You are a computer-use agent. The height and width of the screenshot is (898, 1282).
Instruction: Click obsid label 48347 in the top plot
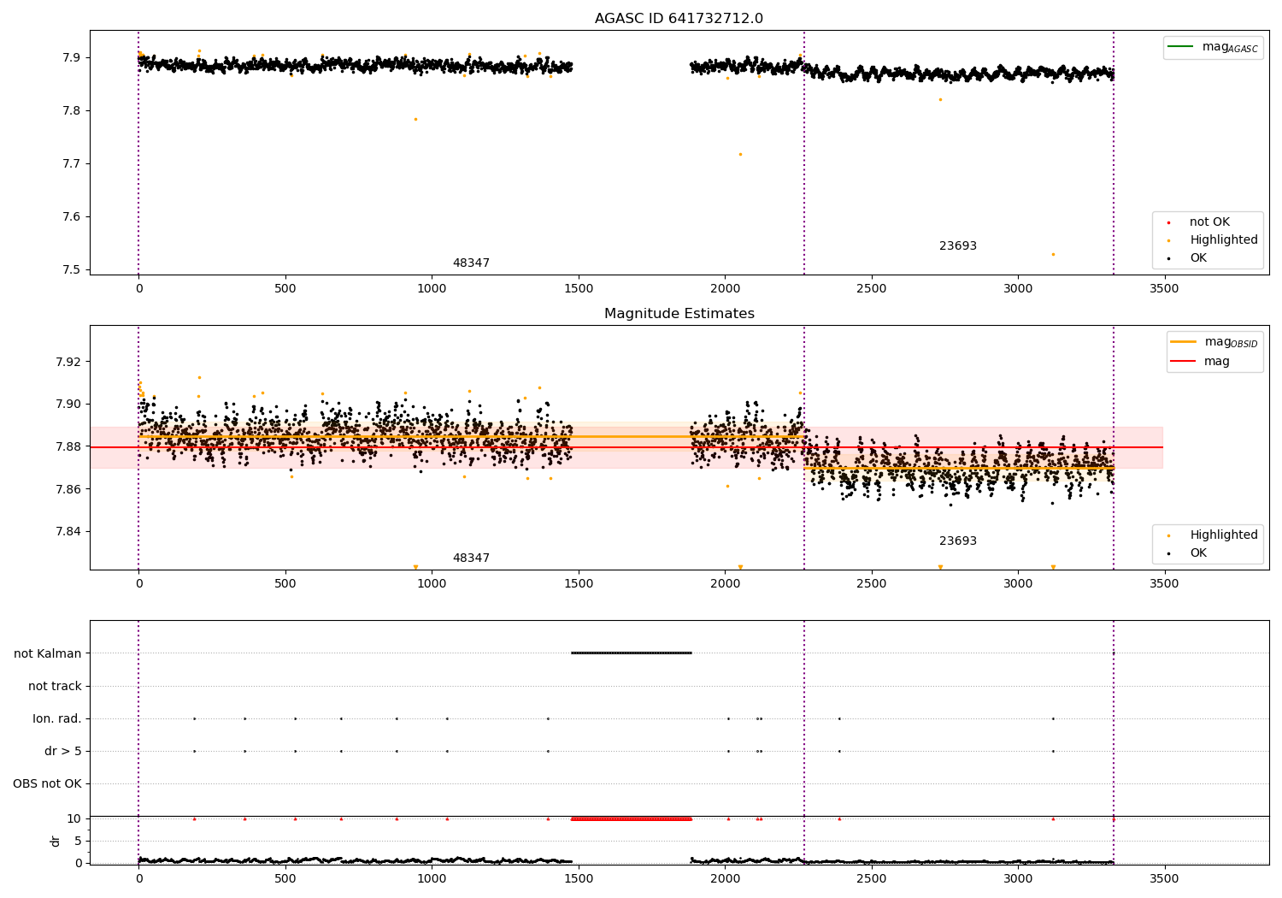(x=471, y=263)
